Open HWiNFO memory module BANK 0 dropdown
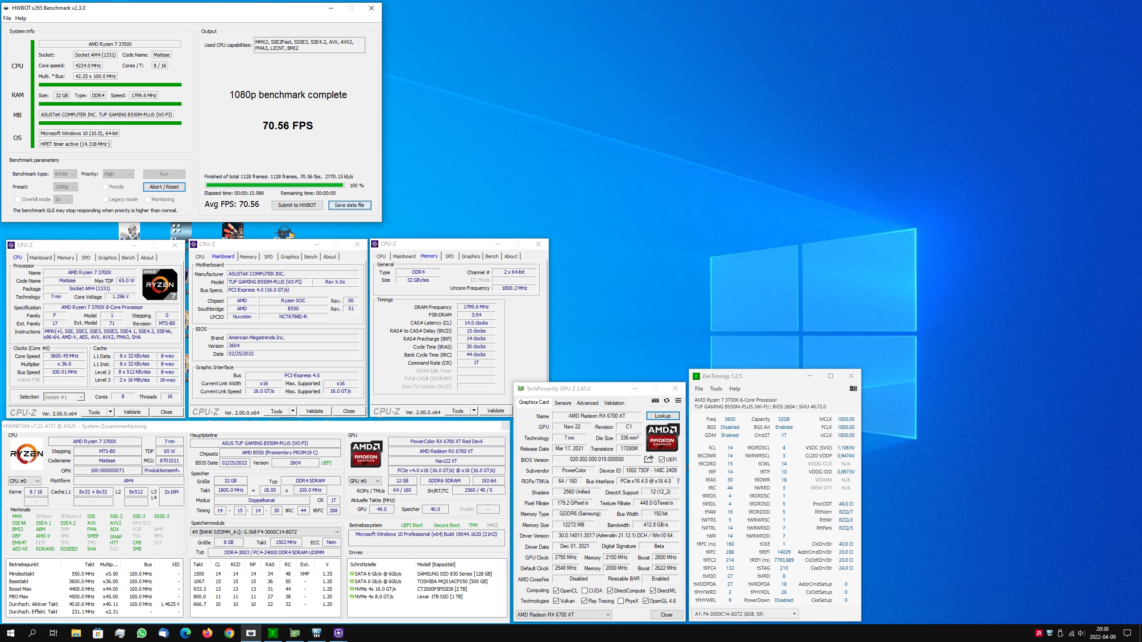 (x=265, y=531)
